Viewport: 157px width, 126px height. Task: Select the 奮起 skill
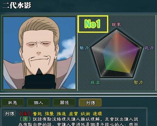coord(37,114)
